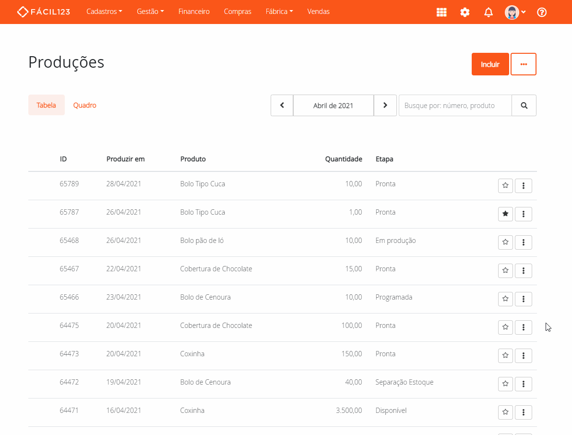Open the notifications bell

(x=489, y=12)
